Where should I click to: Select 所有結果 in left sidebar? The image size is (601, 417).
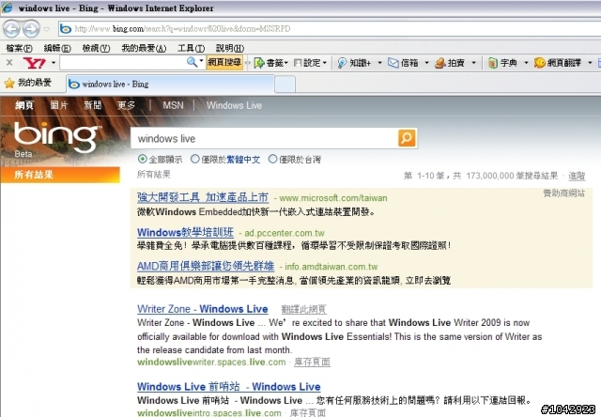pos(60,175)
